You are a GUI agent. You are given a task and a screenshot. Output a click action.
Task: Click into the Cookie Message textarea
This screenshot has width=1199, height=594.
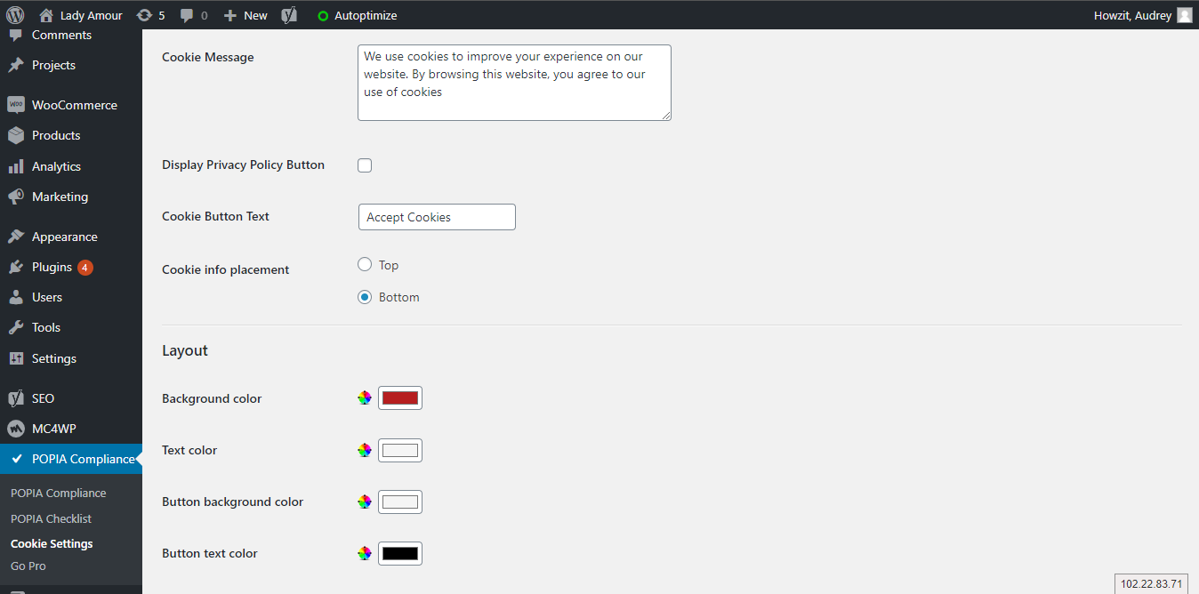point(514,83)
